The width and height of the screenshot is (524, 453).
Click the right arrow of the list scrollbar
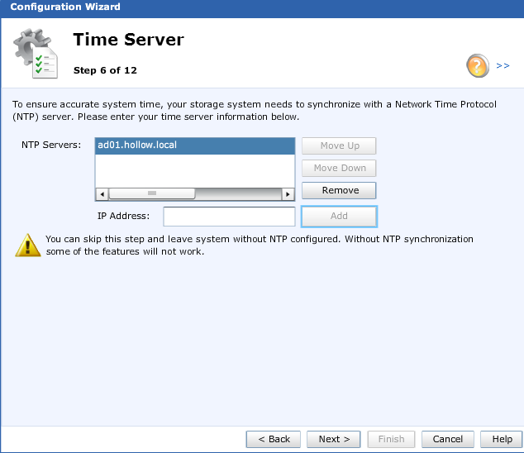coord(288,193)
